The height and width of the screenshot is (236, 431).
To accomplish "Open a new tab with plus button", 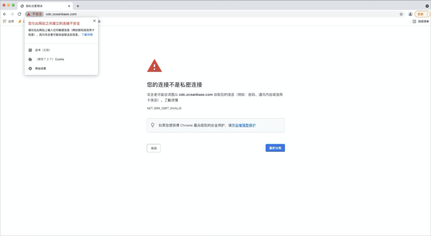I will pos(78,6).
